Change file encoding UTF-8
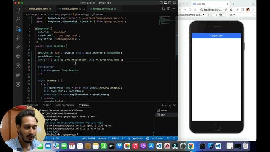The width and height of the screenshot is (270, 152). coord(115,138)
